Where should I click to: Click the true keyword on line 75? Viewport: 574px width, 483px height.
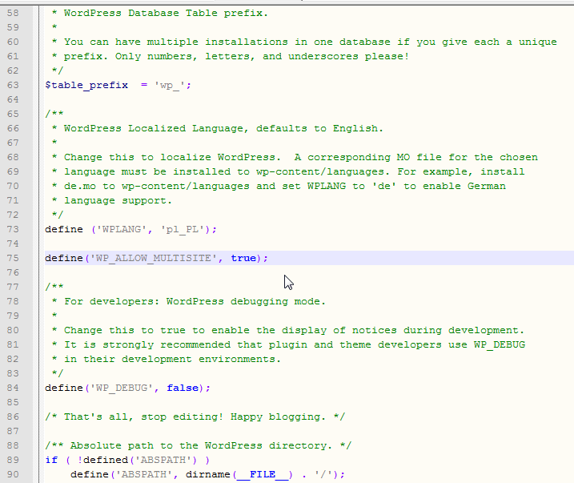click(243, 258)
